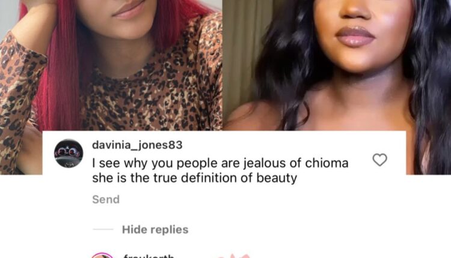The height and width of the screenshot is (258, 451).
Task: Collapse thread with Hide replies
Action: pos(155,230)
